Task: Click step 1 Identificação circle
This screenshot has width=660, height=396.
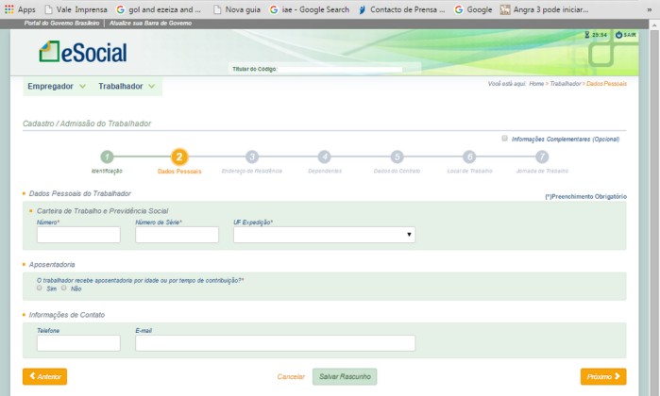Action: [x=107, y=157]
